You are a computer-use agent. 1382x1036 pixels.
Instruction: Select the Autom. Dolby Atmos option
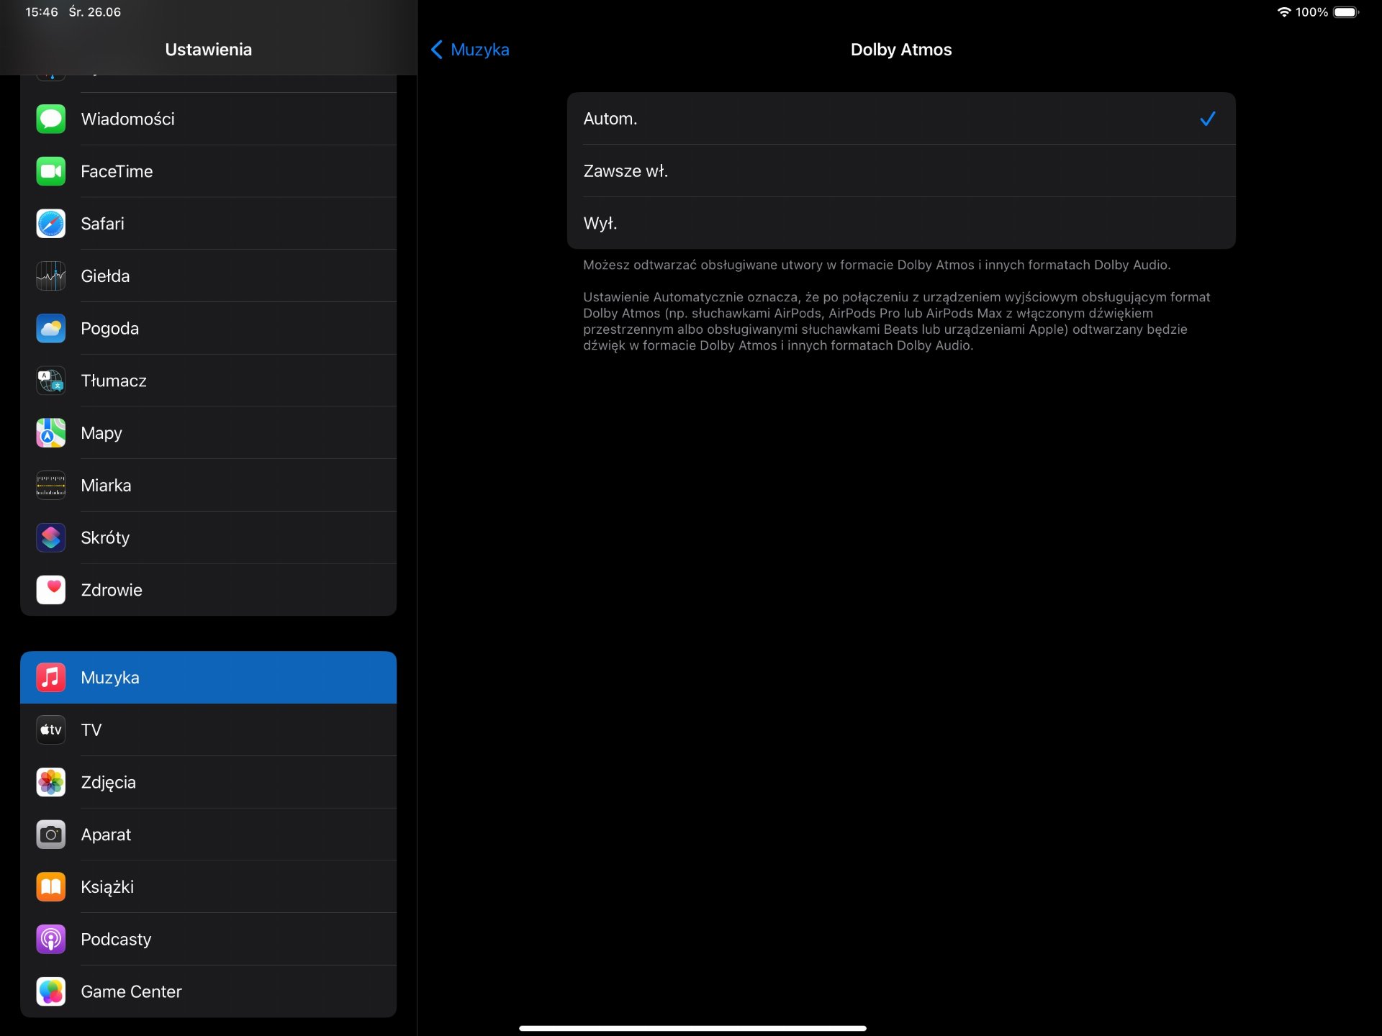pyautogui.click(x=901, y=119)
